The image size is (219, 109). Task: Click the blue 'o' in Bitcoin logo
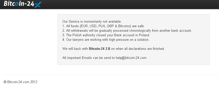click(x=17, y=4)
